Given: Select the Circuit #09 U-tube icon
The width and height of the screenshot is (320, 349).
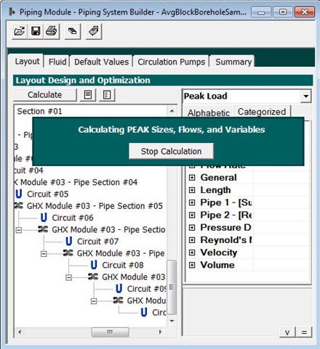Looking at the screenshot, I should pos(119,289).
